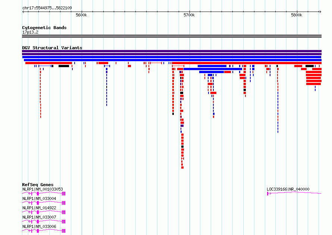This screenshot has width=332, height=235.
Task: Select the long red variant spanning right half
Action: (247, 63)
